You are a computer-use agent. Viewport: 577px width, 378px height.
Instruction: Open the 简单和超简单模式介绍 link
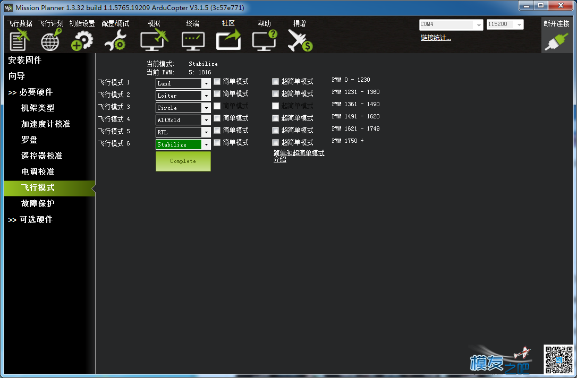tap(299, 156)
